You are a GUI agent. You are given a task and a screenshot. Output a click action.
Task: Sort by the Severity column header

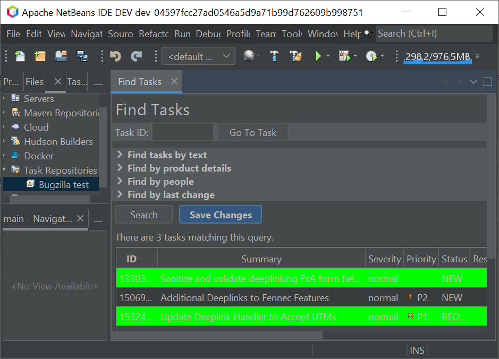coord(384,259)
